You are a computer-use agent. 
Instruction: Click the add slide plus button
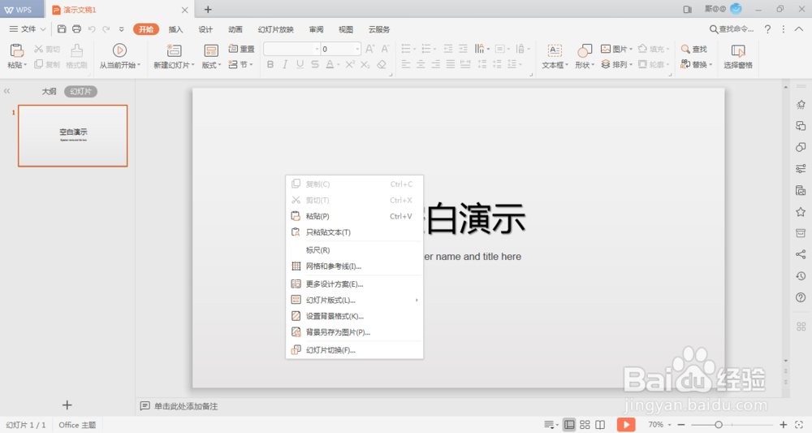pos(67,405)
